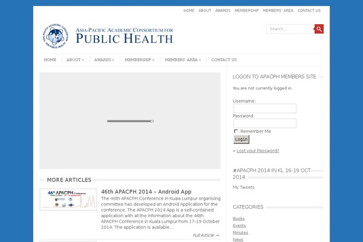Screen dimensions: 363x242
Task: Click the Public Health site title banner
Action: click(x=124, y=36)
